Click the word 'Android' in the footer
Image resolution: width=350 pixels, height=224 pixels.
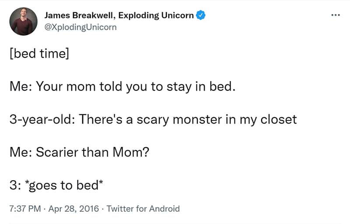(164, 209)
